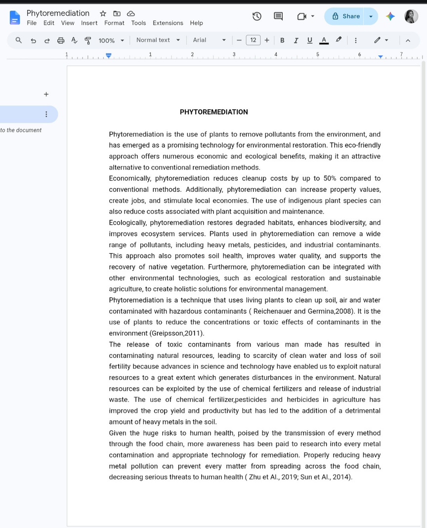Undo the last action
Viewport: 427px width, 528px height.
tap(33, 41)
